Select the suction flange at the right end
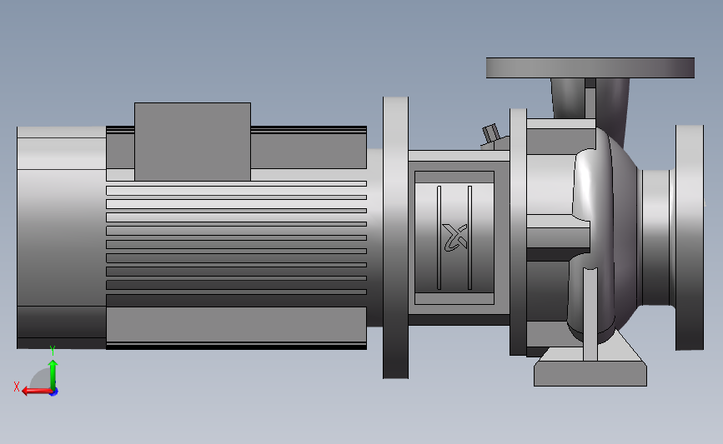The height and width of the screenshot is (444, 723). click(x=690, y=237)
